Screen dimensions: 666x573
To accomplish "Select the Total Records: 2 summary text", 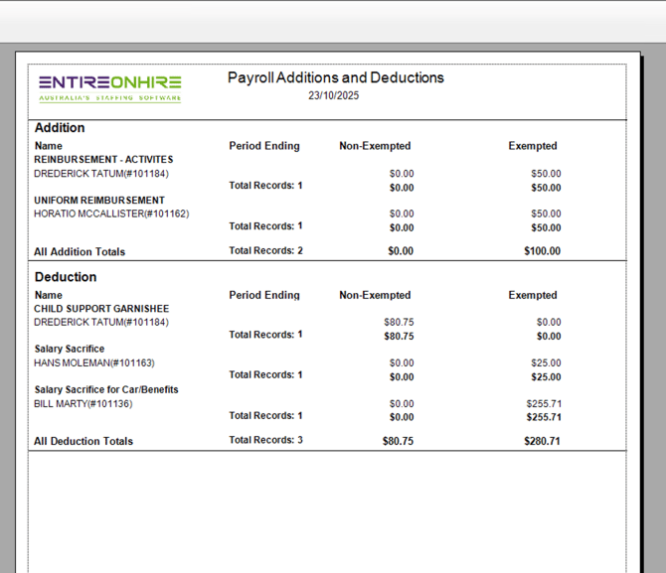I will coord(265,251).
